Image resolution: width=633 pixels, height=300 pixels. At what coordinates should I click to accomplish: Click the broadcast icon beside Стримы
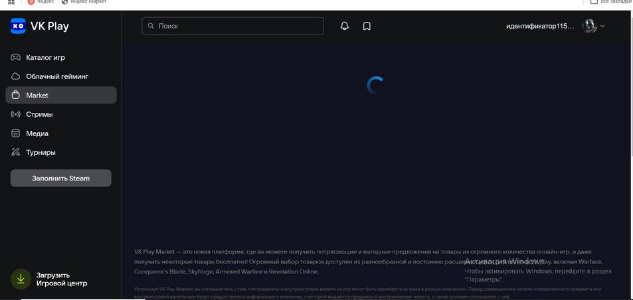coord(15,114)
